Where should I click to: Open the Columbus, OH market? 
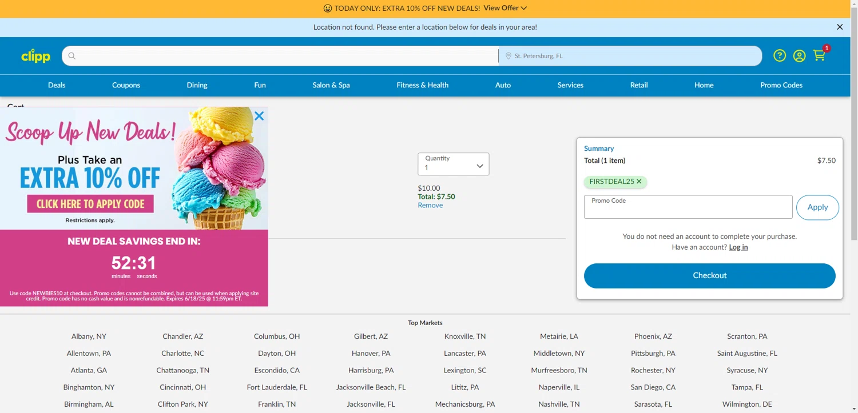click(x=277, y=336)
